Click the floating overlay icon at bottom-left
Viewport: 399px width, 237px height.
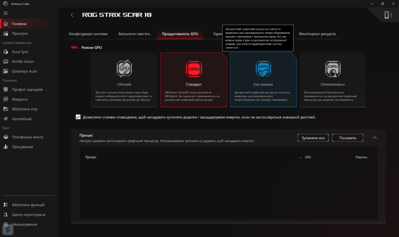(8, 230)
